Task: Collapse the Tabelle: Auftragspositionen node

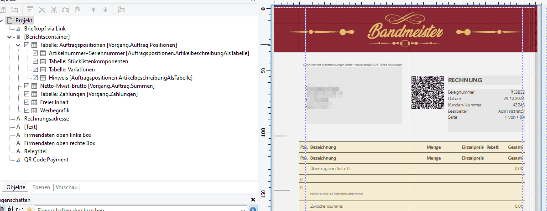Action: [18, 45]
